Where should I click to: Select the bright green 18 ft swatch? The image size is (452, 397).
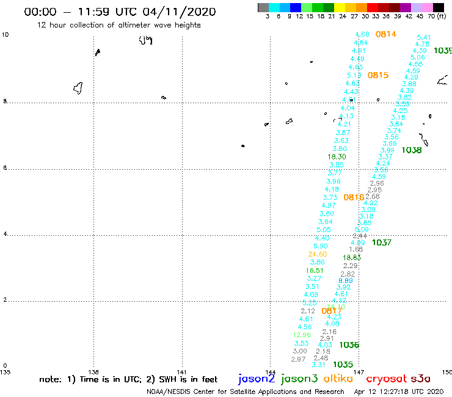click(x=318, y=7)
